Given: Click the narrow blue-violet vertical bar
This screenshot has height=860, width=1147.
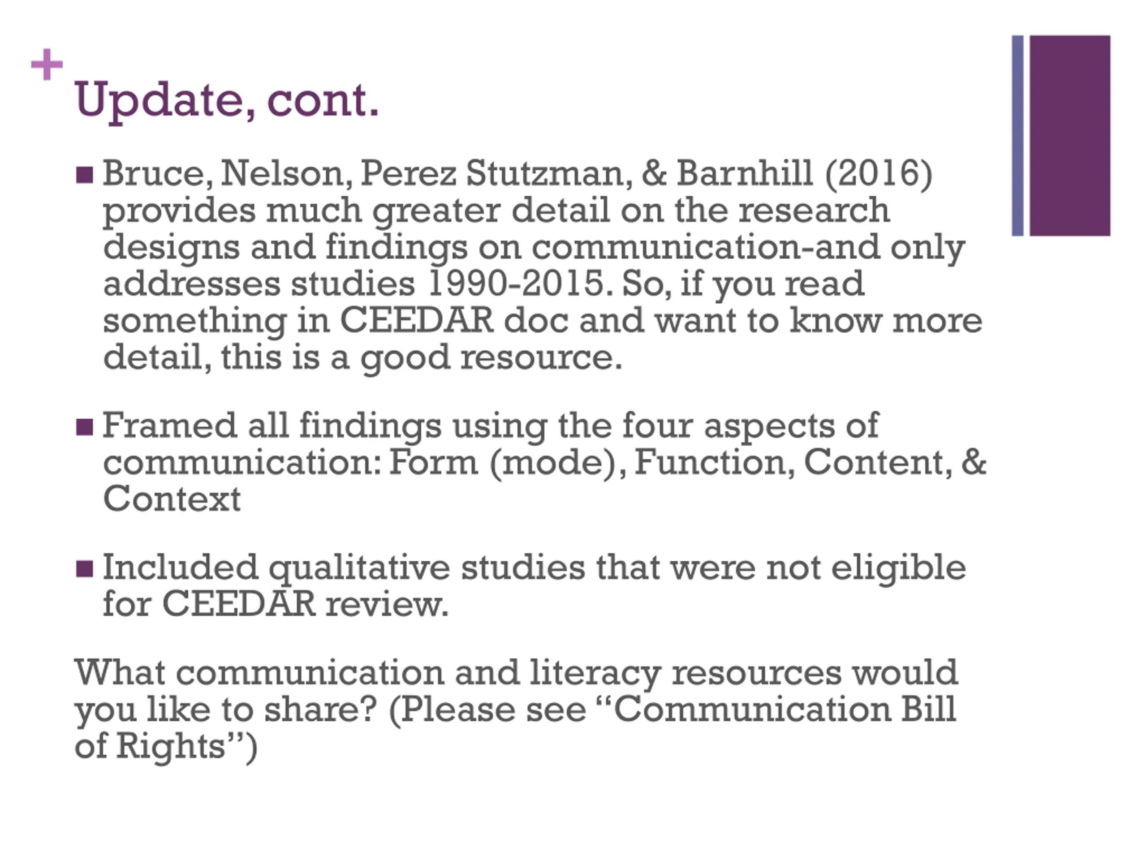Looking at the screenshot, I should 1018,135.
